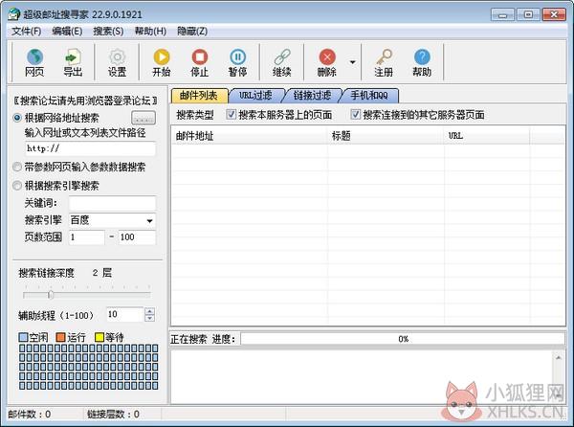The width and height of the screenshot is (574, 427).
Task: Close the 超级邮址搜寻家 window
Action: click(x=554, y=15)
